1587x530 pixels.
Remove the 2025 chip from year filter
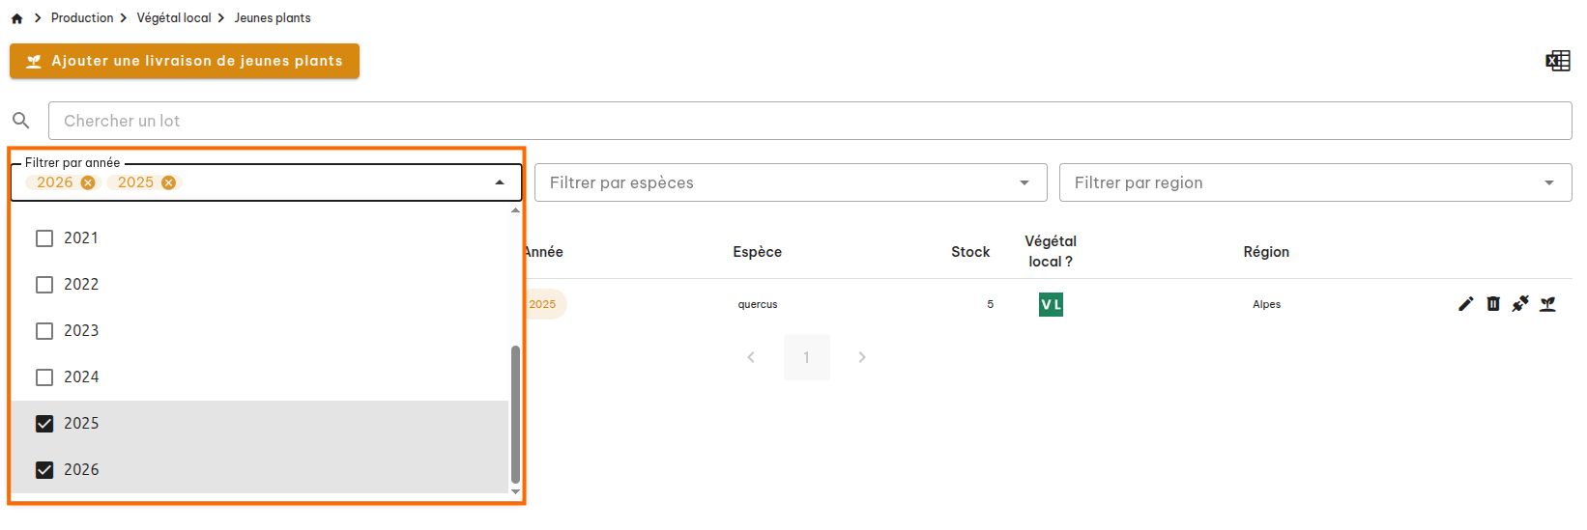coord(168,182)
